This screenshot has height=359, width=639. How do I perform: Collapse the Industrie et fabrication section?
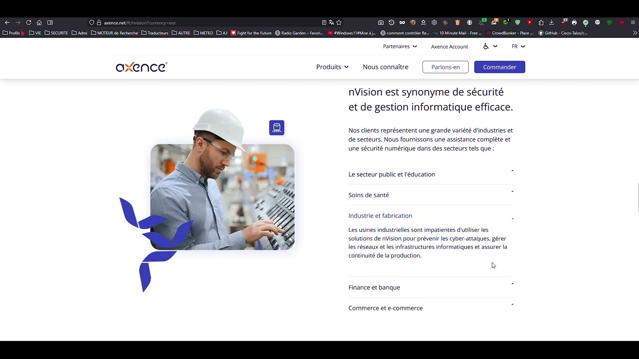point(431,215)
